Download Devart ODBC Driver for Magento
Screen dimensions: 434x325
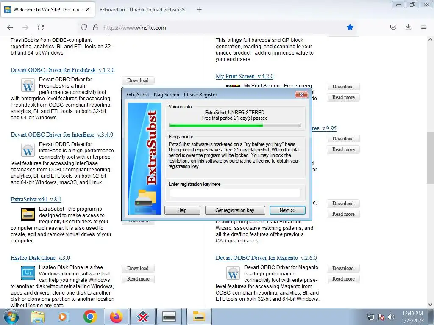click(x=343, y=268)
